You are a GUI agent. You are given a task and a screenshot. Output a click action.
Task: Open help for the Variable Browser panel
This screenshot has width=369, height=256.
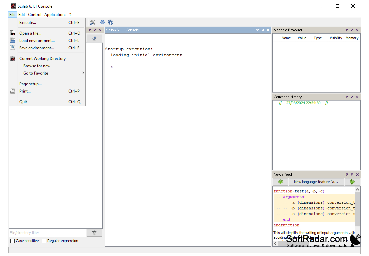click(x=347, y=30)
